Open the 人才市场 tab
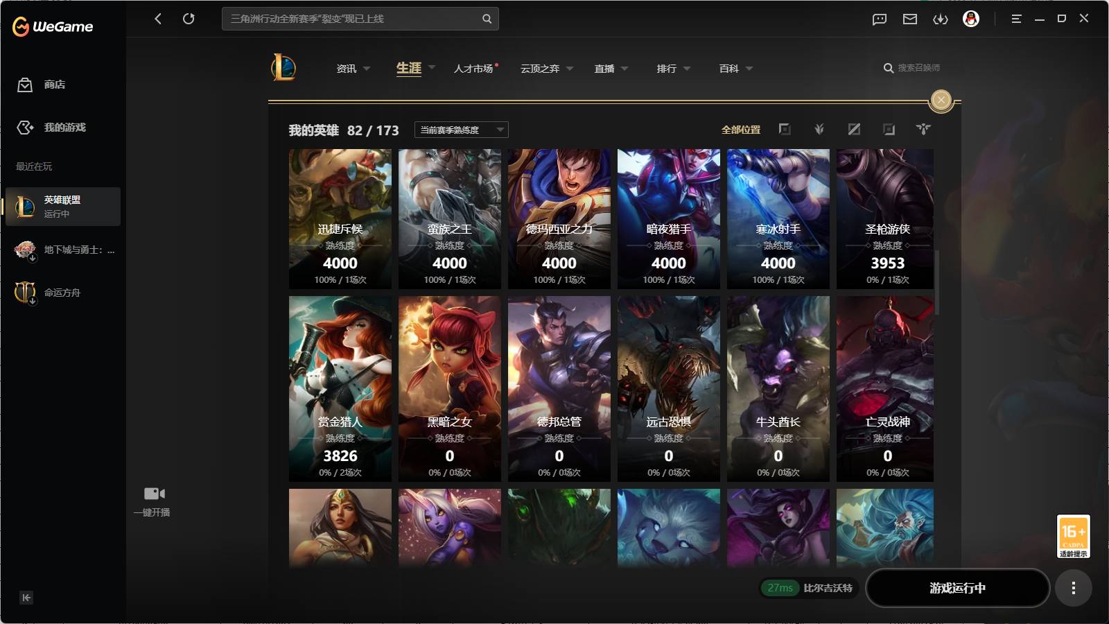The image size is (1109, 624). [474, 69]
